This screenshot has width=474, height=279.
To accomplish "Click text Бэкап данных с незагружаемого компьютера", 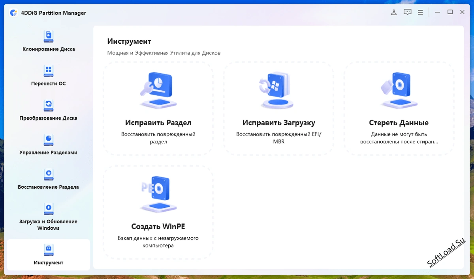I will coord(158,242).
